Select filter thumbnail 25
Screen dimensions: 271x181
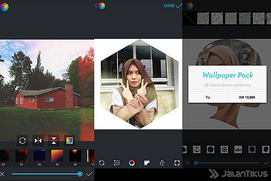[57, 156]
